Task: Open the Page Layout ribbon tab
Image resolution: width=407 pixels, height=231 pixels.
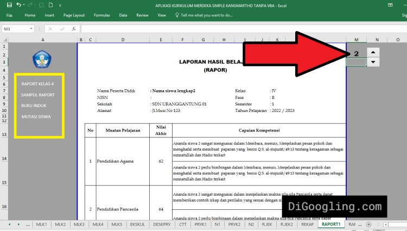Action: coord(74,16)
